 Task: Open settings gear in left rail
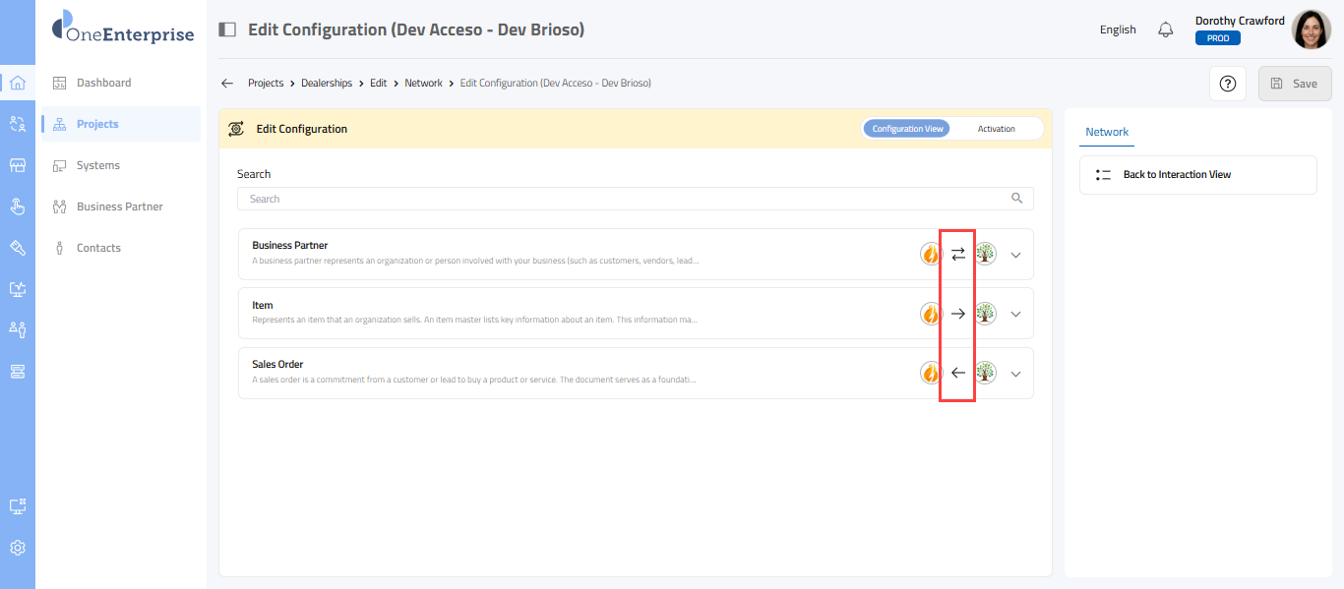click(18, 548)
